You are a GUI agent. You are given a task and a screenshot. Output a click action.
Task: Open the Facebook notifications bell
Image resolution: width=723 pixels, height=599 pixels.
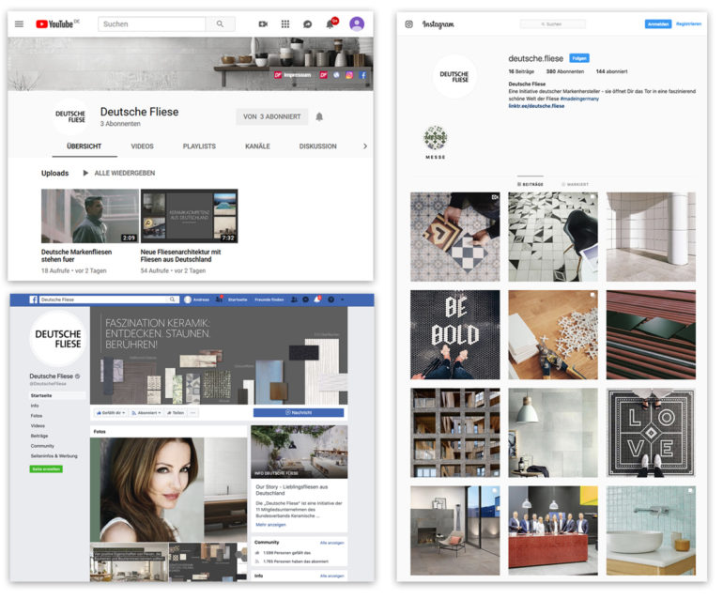coord(317,299)
